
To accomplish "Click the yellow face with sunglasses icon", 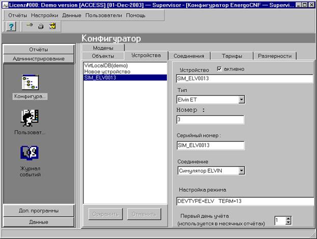I will click(x=52, y=26).
